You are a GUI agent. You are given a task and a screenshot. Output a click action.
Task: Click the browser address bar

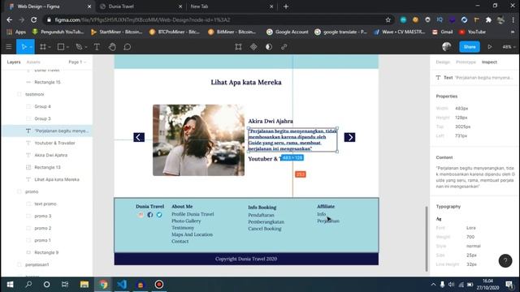(x=218, y=19)
